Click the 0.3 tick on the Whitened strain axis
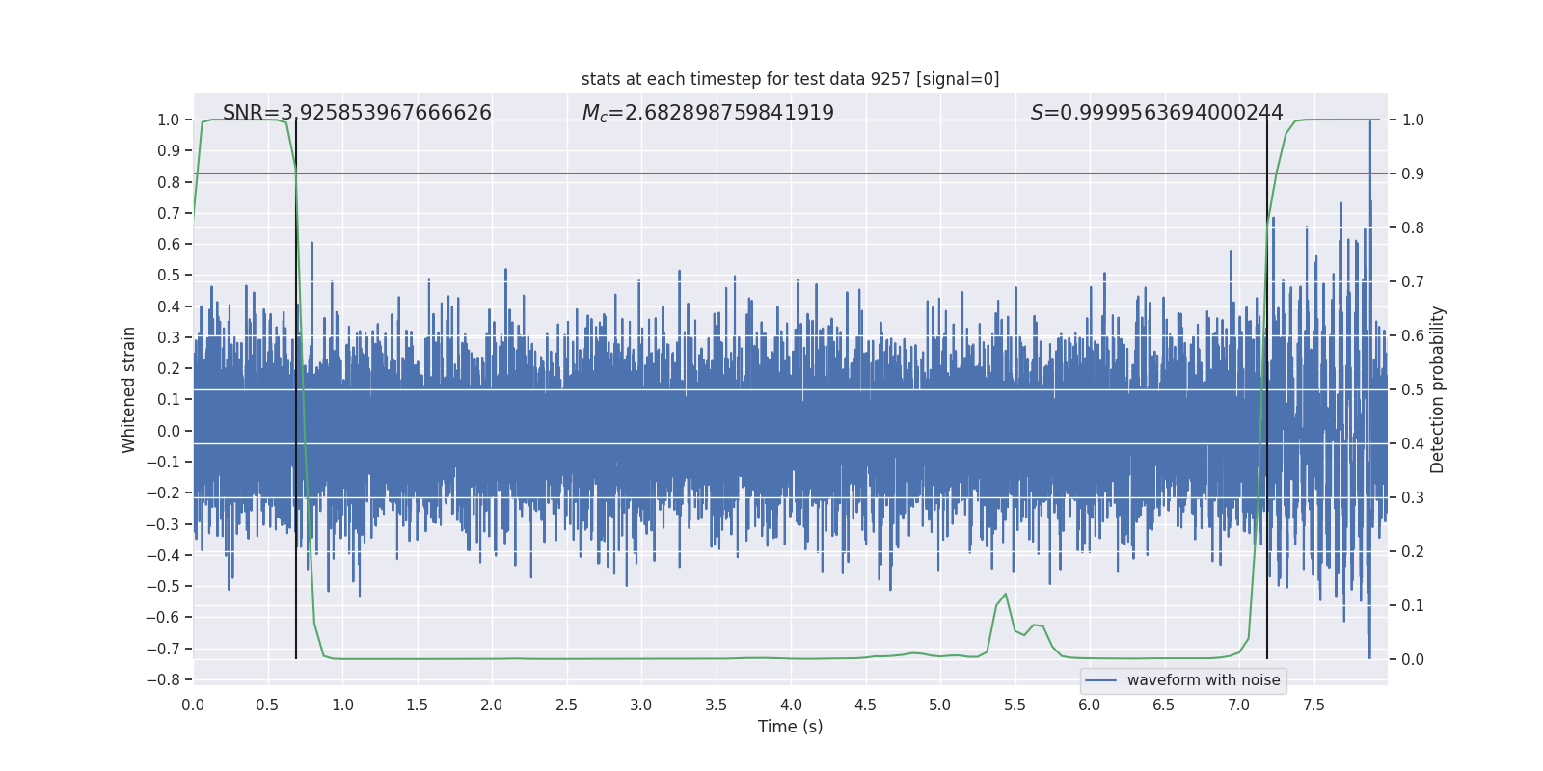The height and width of the screenshot is (771, 1543). click(x=169, y=338)
